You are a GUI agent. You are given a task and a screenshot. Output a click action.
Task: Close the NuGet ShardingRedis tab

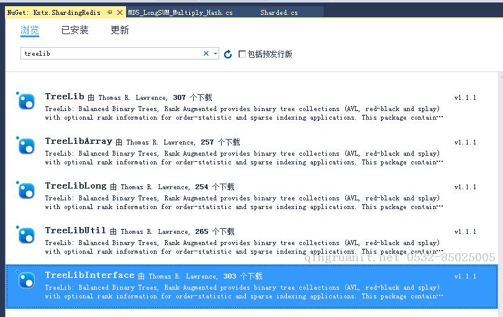pyautogui.click(x=120, y=12)
